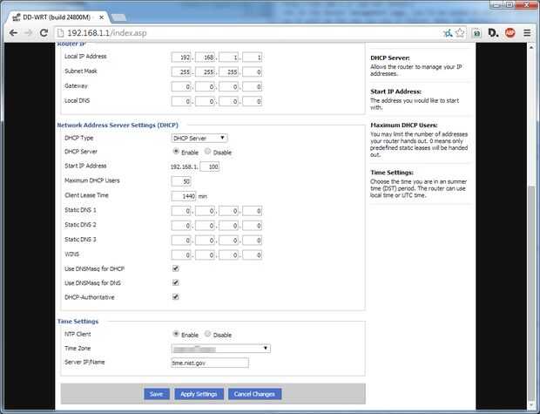Open the AdBlock Plus extension icon

(x=510, y=33)
